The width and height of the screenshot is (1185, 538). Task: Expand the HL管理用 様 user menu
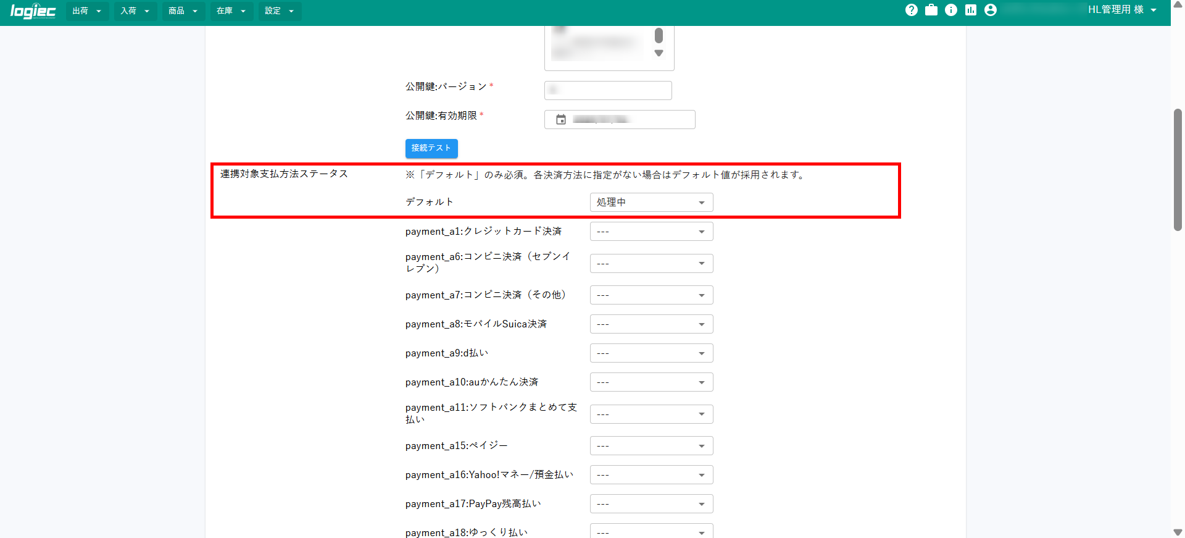[1121, 10]
